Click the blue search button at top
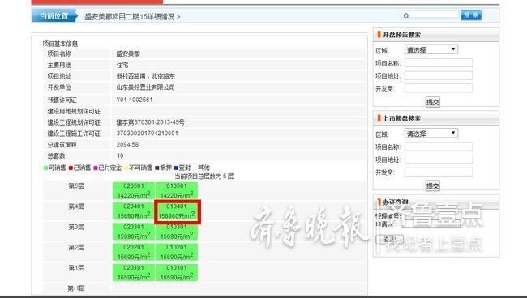The height and width of the screenshot is (298, 527). click(x=470, y=15)
